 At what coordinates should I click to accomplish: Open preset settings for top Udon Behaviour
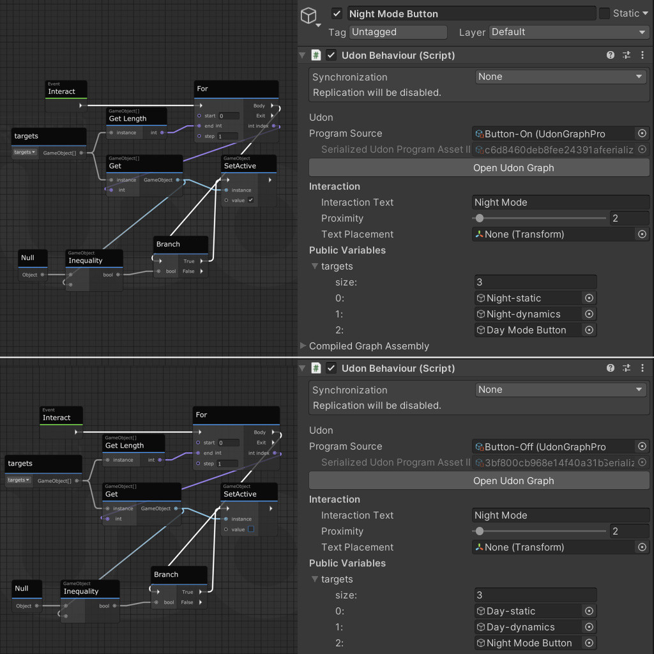coord(627,55)
